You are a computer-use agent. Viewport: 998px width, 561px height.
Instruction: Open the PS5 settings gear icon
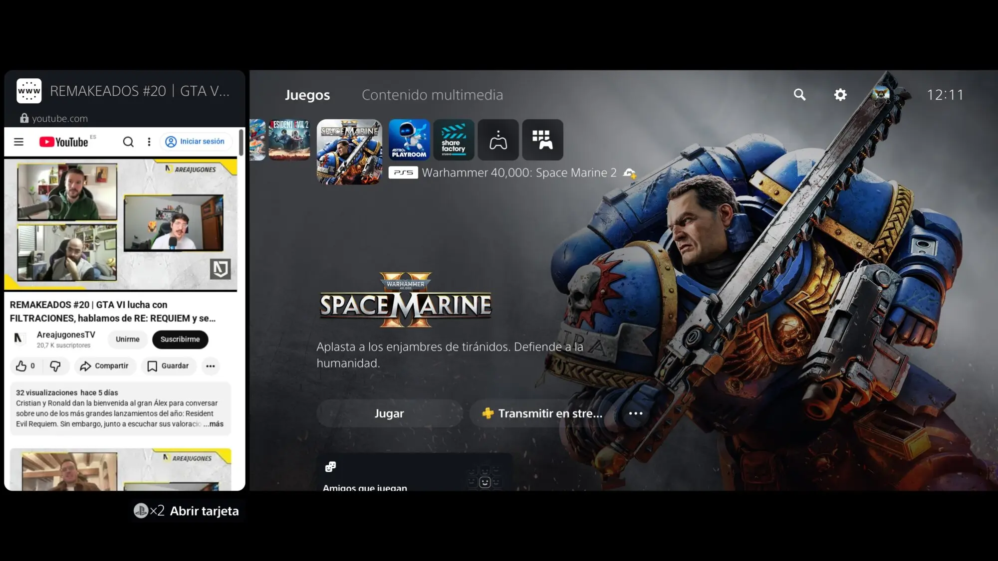(x=840, y=95)
